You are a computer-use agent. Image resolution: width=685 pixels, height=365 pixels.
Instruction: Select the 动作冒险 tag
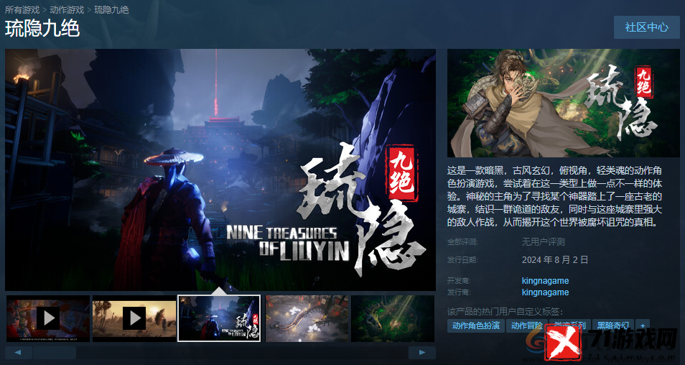(x=526, y=325)
